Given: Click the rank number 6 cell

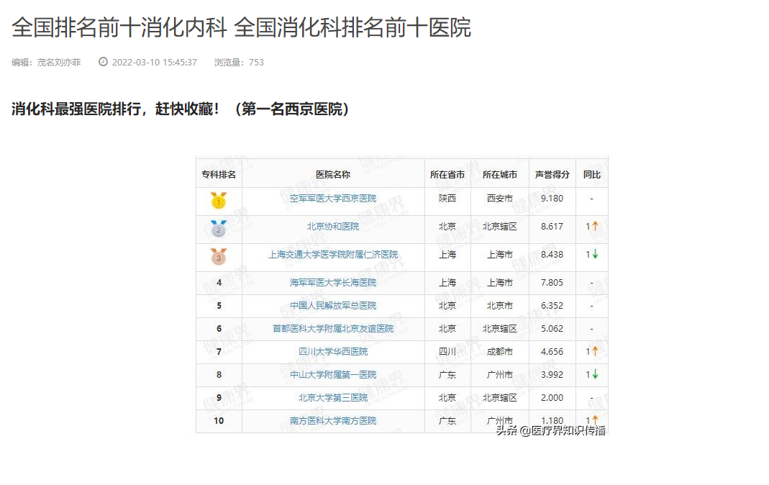Looking at the screenshot, I should pyautogui.click(x=219, y=329).
